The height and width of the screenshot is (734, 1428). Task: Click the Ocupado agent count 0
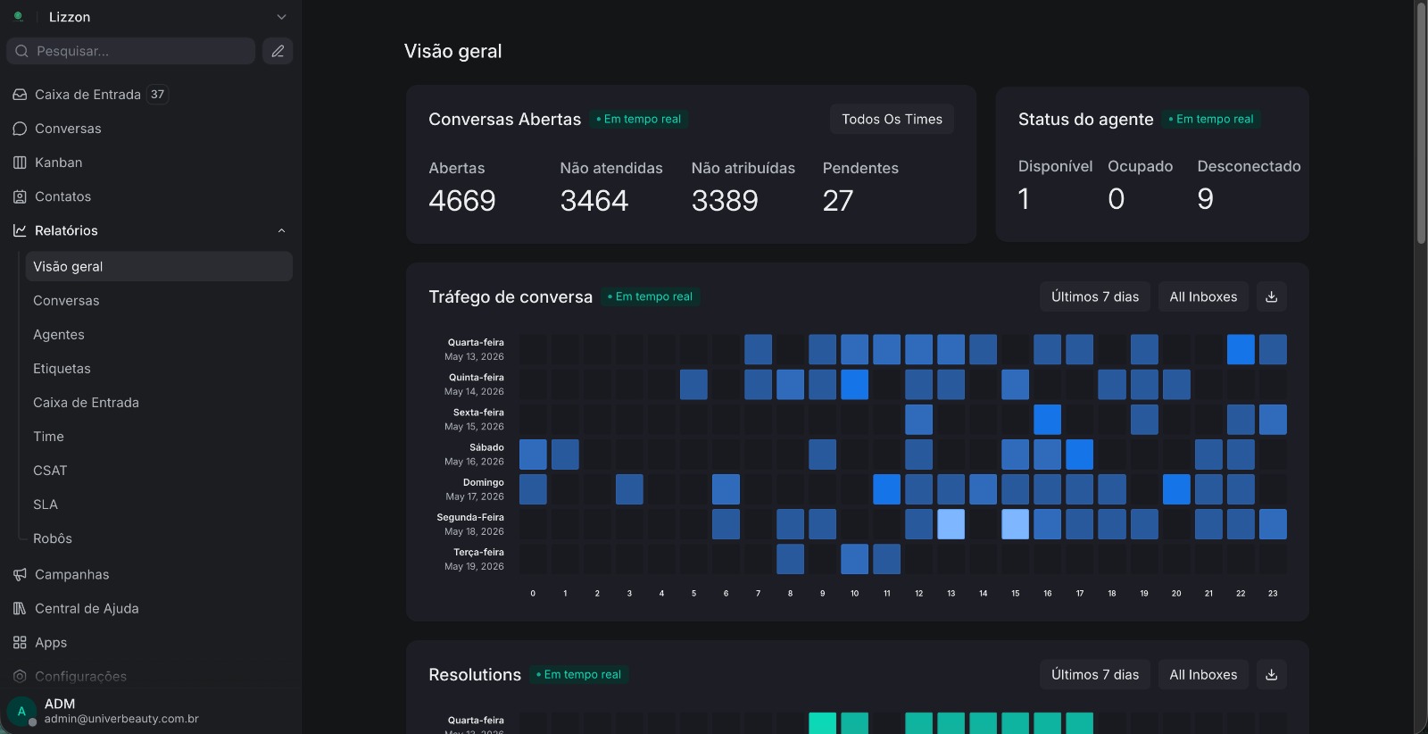(x=1116, y=199)
